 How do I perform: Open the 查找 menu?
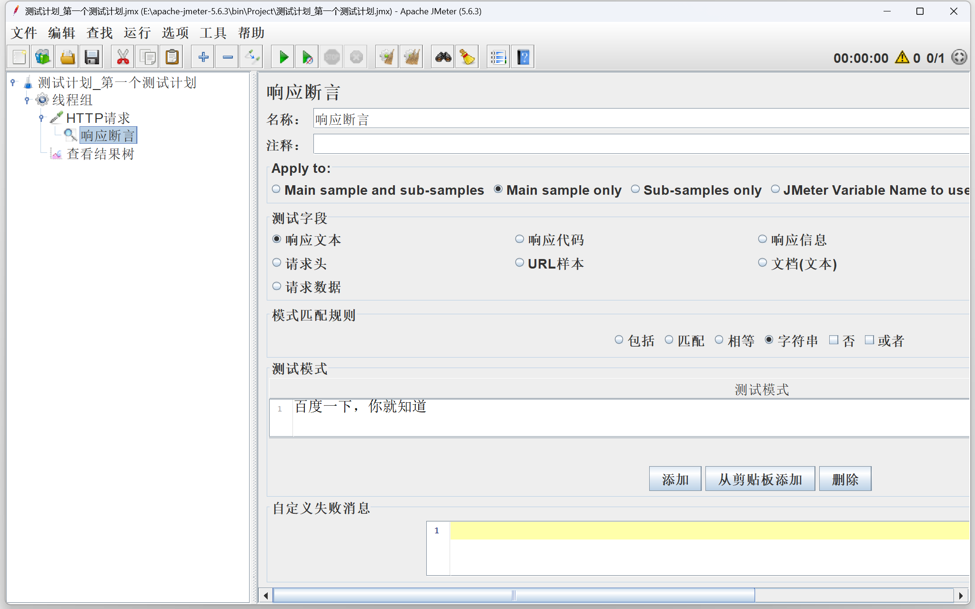pos(100,33)
